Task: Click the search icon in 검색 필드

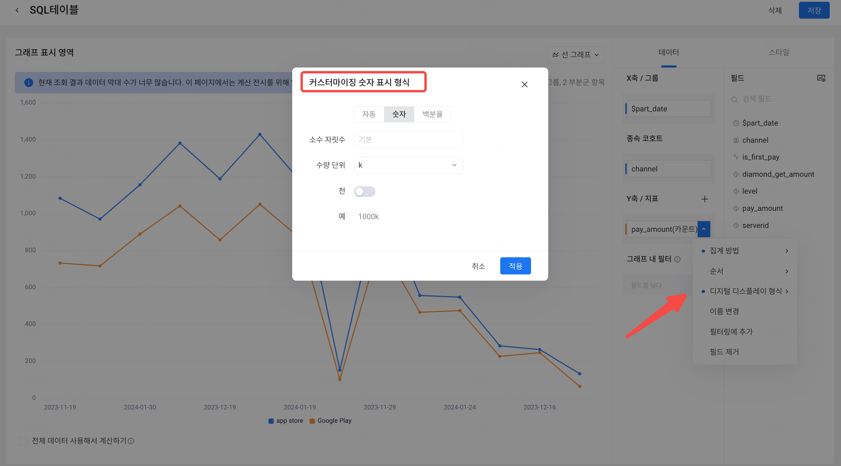Action: click(x=734, y=99)
